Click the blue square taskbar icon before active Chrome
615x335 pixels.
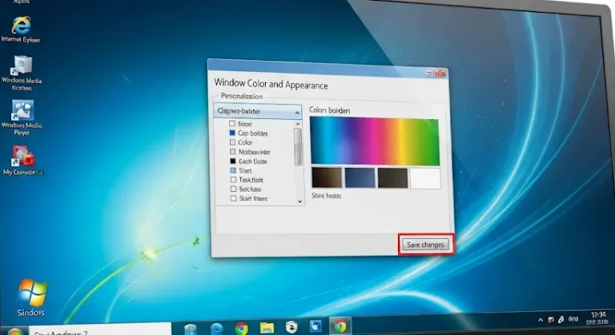316,326
